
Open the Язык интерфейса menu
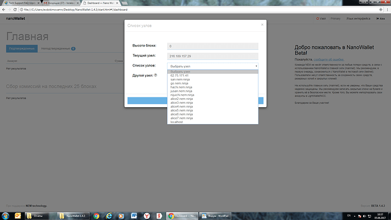point(358,19)
